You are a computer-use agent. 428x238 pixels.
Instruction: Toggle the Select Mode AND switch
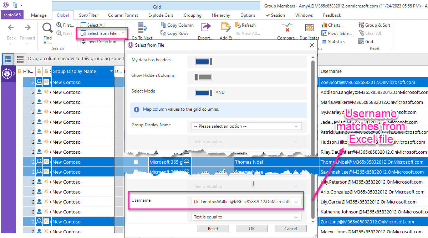click(204, 92)
